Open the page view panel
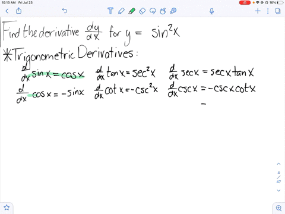This screenshot has width=285, height=214. (278, 11)
